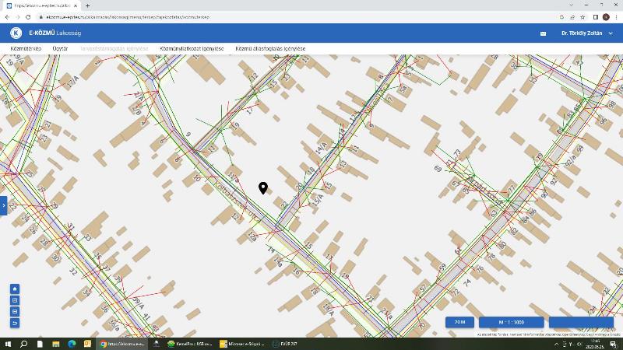623x350 pixels.
Task: Click the browser forward arrow
Action: click(17, 17)
